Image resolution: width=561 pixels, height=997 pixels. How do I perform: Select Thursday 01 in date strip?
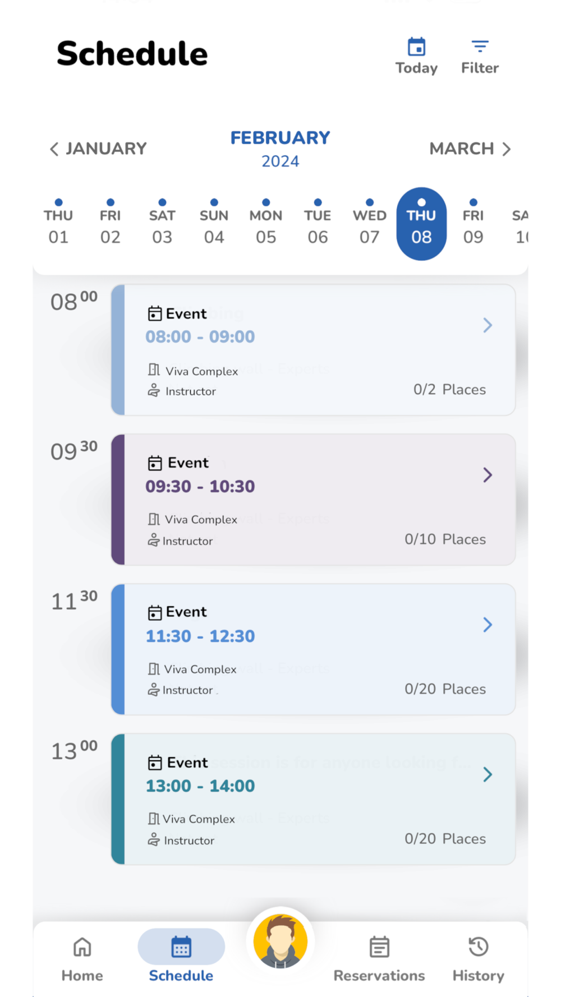pyautogui.click(x=58, y=225)
